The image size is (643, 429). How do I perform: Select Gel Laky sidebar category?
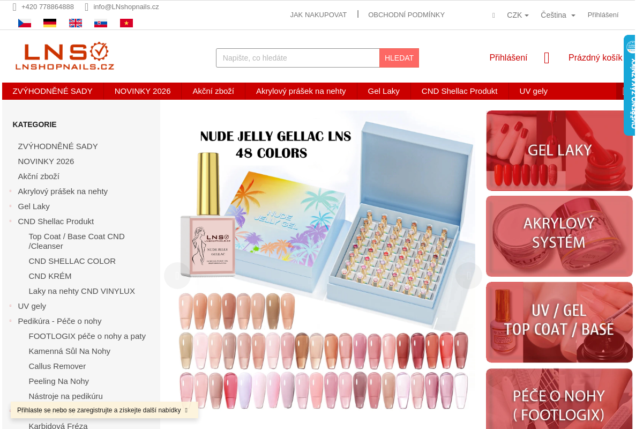click(34, 206)
